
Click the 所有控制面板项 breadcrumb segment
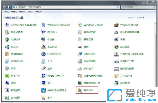(35, 7)
